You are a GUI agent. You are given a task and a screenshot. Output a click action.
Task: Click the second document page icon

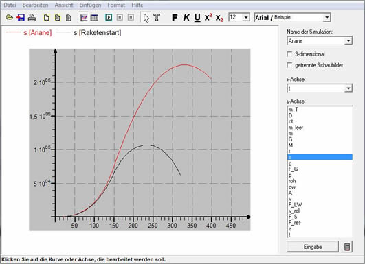pyautogui.click(x=57, y=18)
